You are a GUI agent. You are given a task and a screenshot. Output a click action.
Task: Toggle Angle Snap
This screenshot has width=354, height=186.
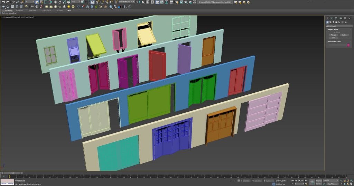tap(102, 2)
